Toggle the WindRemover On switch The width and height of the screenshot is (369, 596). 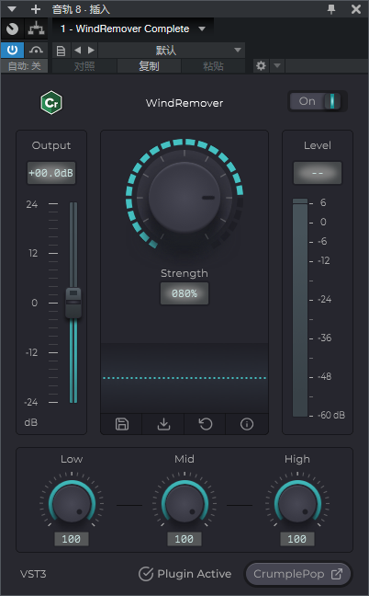[318, 101]
